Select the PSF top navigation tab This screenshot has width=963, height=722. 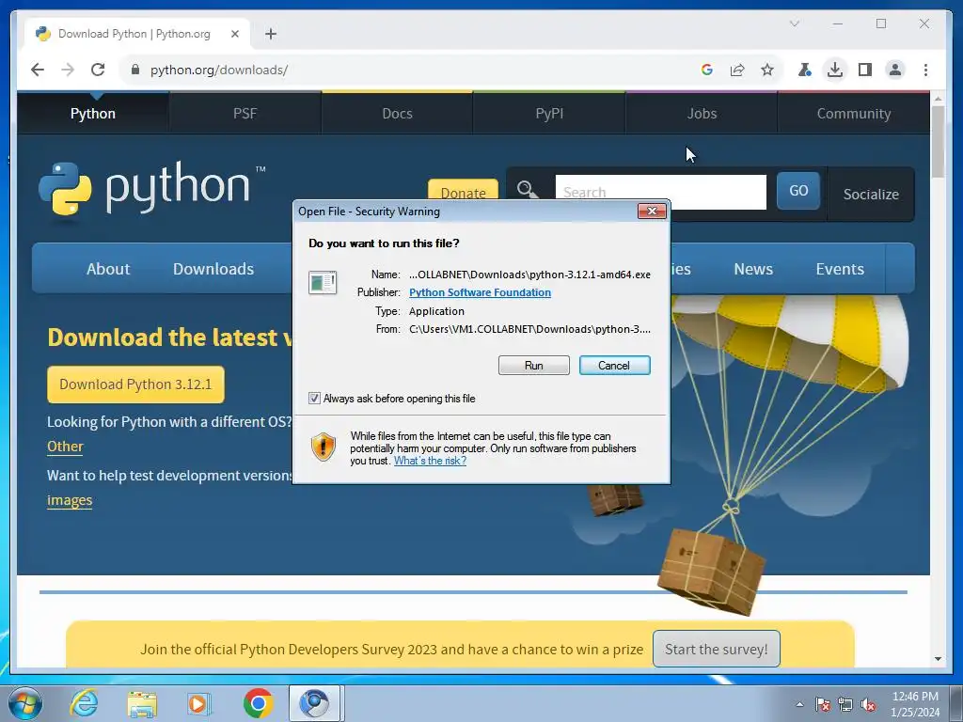(x=245, y=114)
